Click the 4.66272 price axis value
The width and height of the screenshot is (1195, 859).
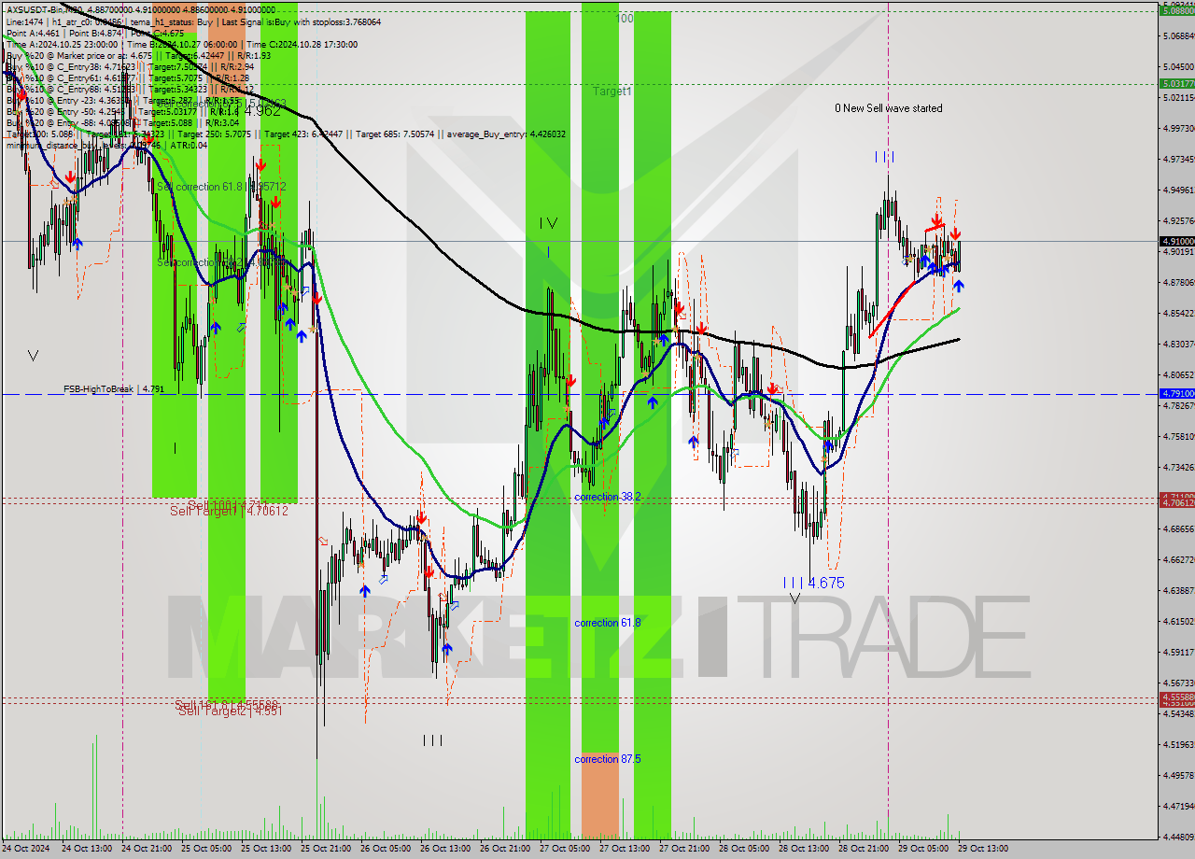click(x=1177, y=560)
